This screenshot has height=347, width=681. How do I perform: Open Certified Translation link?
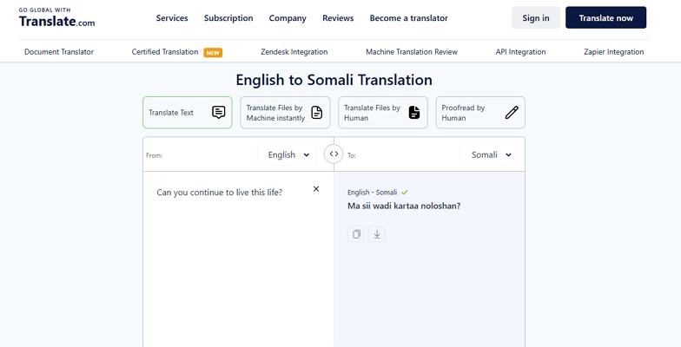[165, 52]
